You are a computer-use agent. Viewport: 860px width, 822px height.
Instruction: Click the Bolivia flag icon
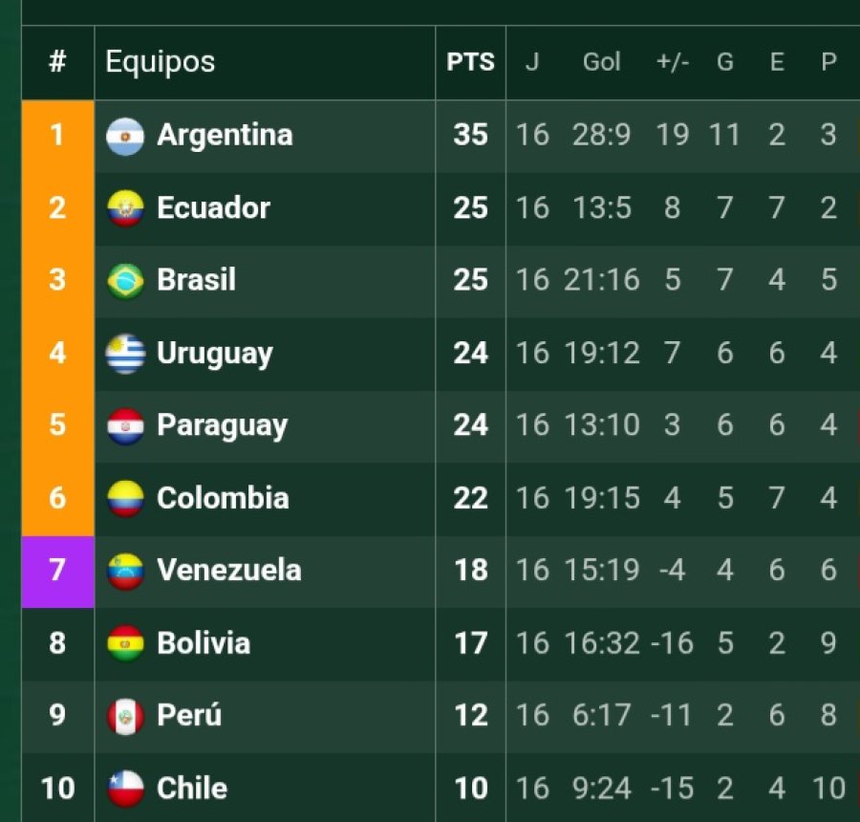point(125,643)
